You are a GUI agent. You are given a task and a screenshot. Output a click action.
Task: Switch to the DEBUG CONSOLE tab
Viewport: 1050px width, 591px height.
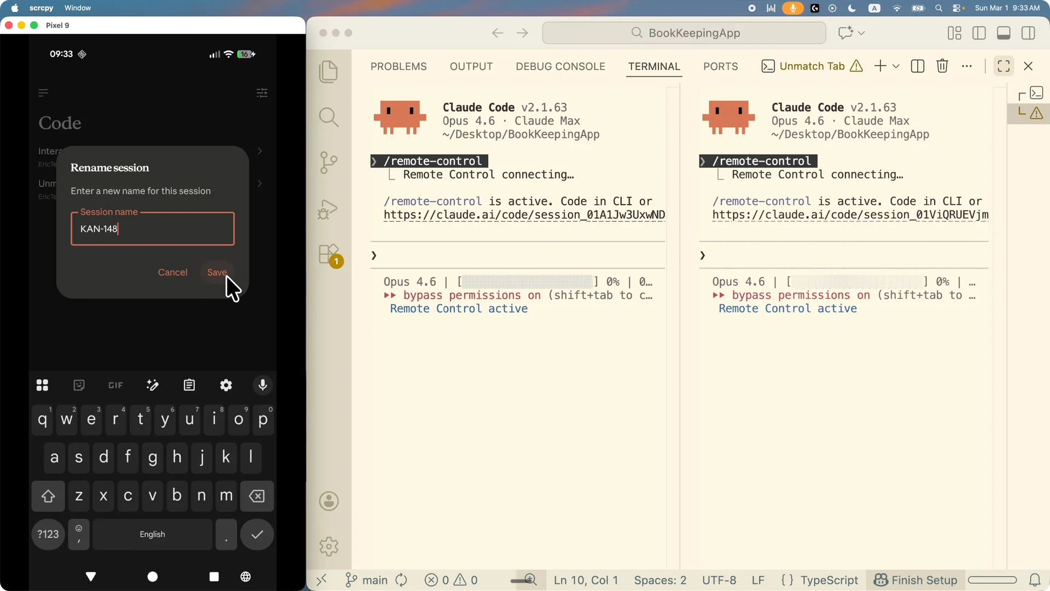tap(561, 66)
